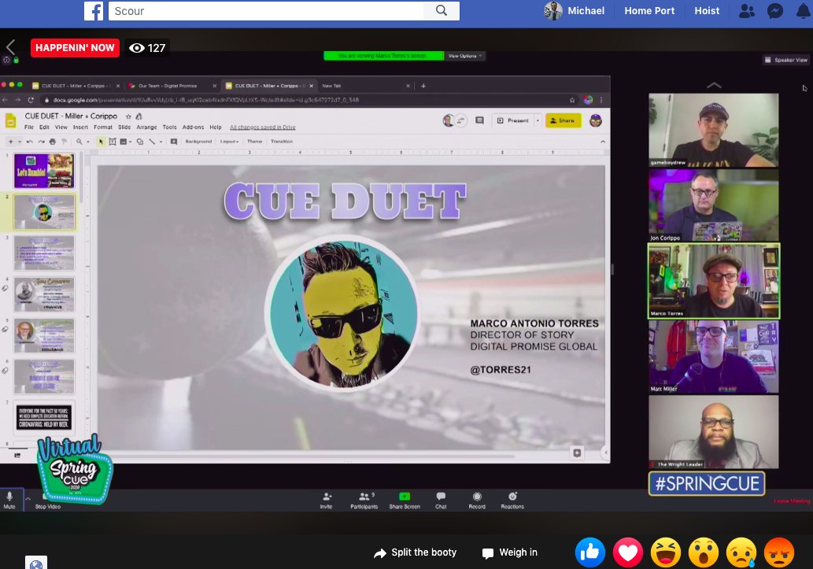This screenshot has width=813, height=569.
Task: Click Weigh in comment link
Action: point(510,552)
